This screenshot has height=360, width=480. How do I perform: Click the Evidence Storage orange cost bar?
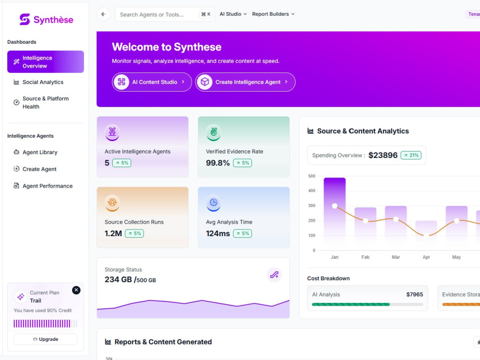[x=461, y=304]
